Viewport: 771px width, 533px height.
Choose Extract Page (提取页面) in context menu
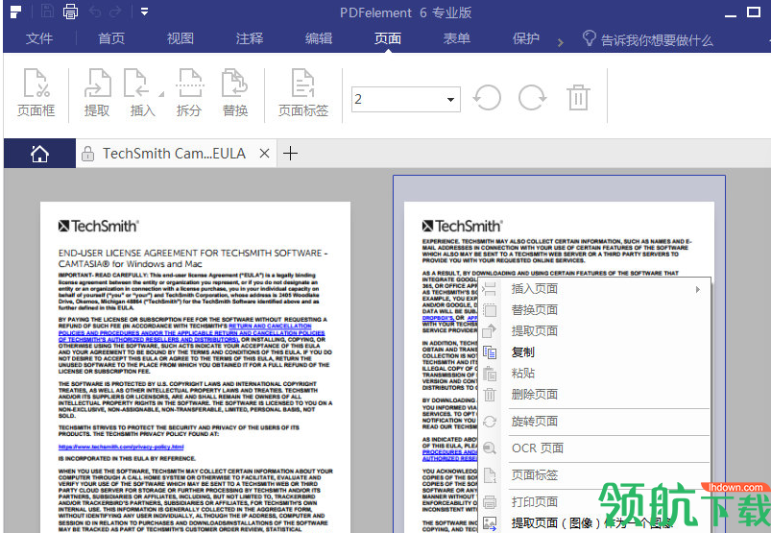[595, 331]
